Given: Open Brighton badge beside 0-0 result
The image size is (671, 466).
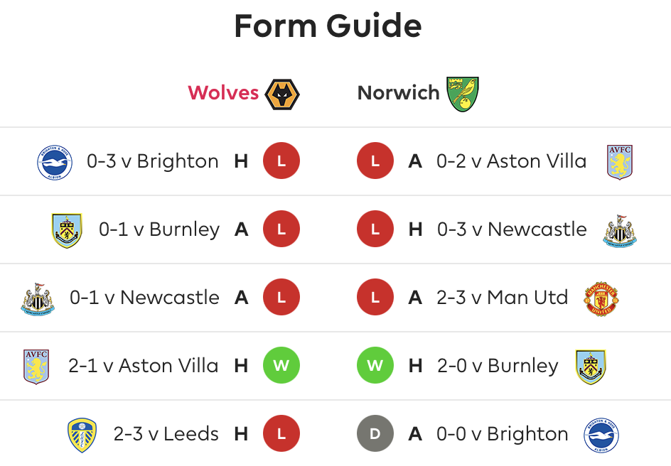Looking at the screenshot, I should click(601, 435).
